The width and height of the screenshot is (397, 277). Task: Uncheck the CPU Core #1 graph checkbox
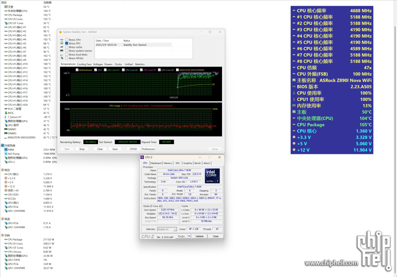[105, 70]
